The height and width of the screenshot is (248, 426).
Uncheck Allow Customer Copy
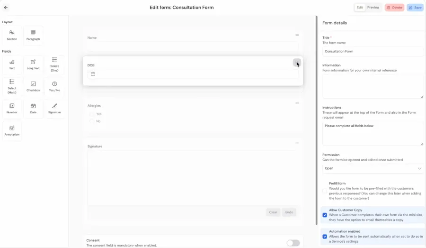tap(325, 215)
